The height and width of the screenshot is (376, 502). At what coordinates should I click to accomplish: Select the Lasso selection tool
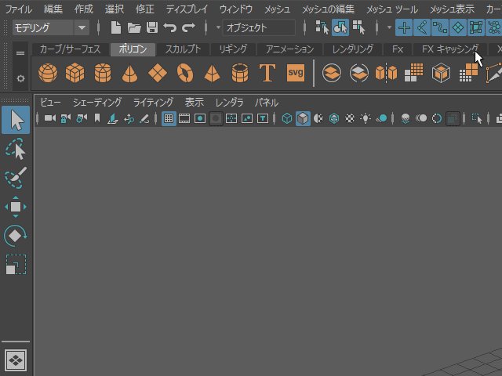tap(16, 148)
